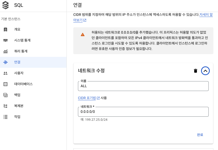Click the orange warning triangle icon
The height and width of the screenshot is (150, 218).
tap(83, 35)
